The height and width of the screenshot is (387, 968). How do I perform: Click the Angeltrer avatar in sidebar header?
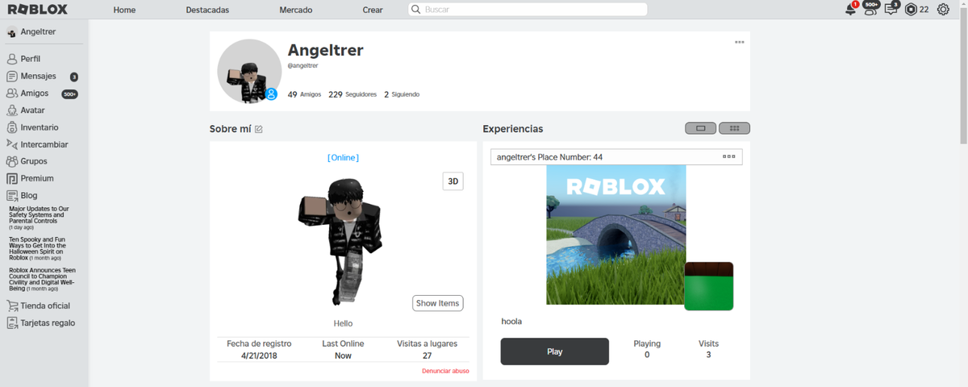[x=11, y=31]
